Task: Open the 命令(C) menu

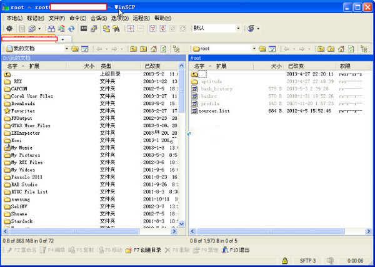Action: pyautogui.click(x=77, y=18)
